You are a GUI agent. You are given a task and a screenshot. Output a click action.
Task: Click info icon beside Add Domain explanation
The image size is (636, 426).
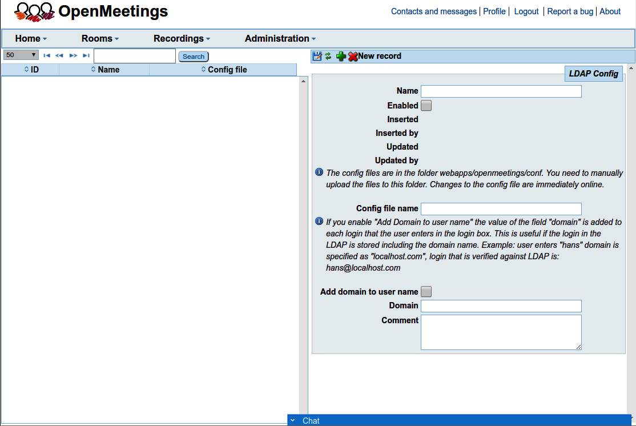click(x=319, y=221)
